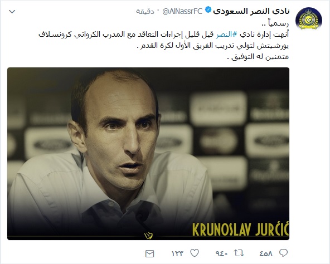Click the retweet arrows icon
Screen dimensions: 330x264
(x=239, y=253)
